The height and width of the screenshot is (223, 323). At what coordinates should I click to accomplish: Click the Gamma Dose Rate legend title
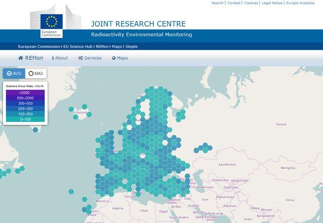(25, 86)
